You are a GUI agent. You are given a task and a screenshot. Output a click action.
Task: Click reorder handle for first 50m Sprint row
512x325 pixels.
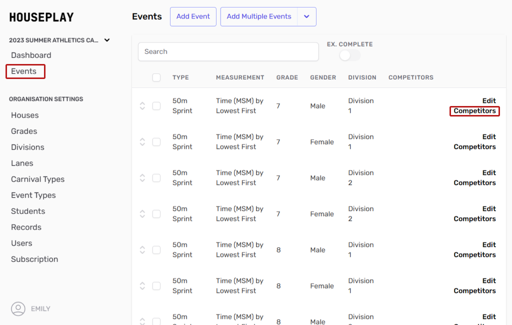[x=142, y=106]
